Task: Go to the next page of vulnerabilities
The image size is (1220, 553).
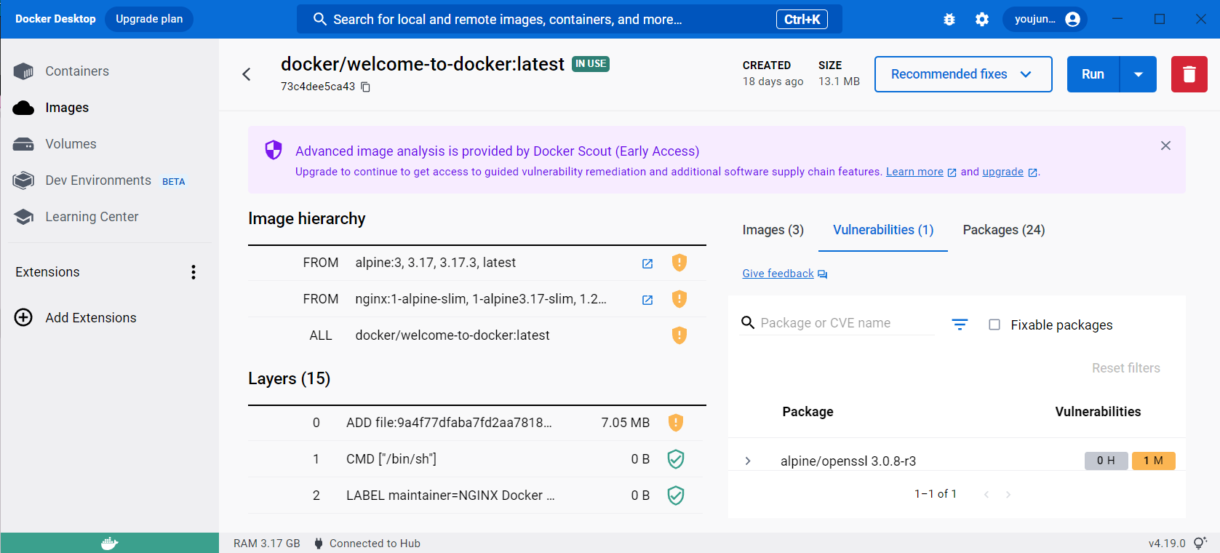Action: pyautogui.click(x=1008, y=495)
